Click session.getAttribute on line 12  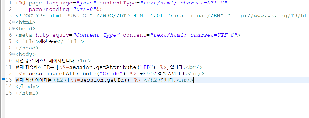[x=62, y=74]
